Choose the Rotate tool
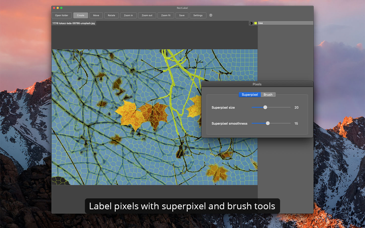Screen dimensions: 365x228 [x=111, y=15]
